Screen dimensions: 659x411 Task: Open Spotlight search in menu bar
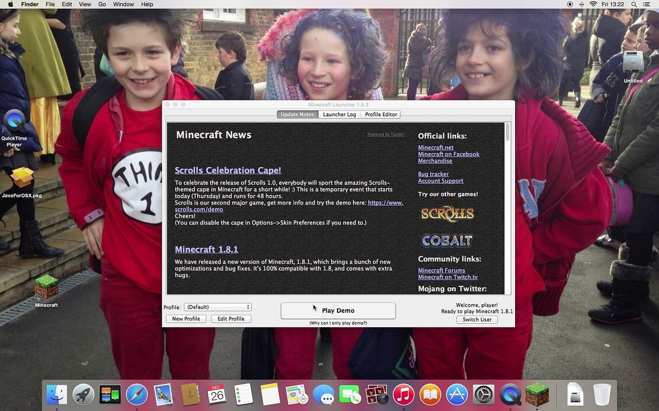click(x=634, y=4)
